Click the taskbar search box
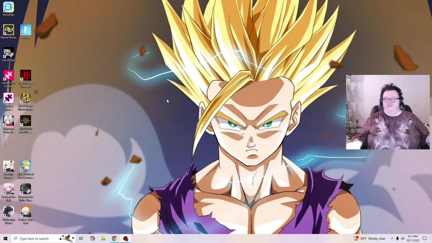The width and height of the screenshot is (432, 243). point(43,239)
